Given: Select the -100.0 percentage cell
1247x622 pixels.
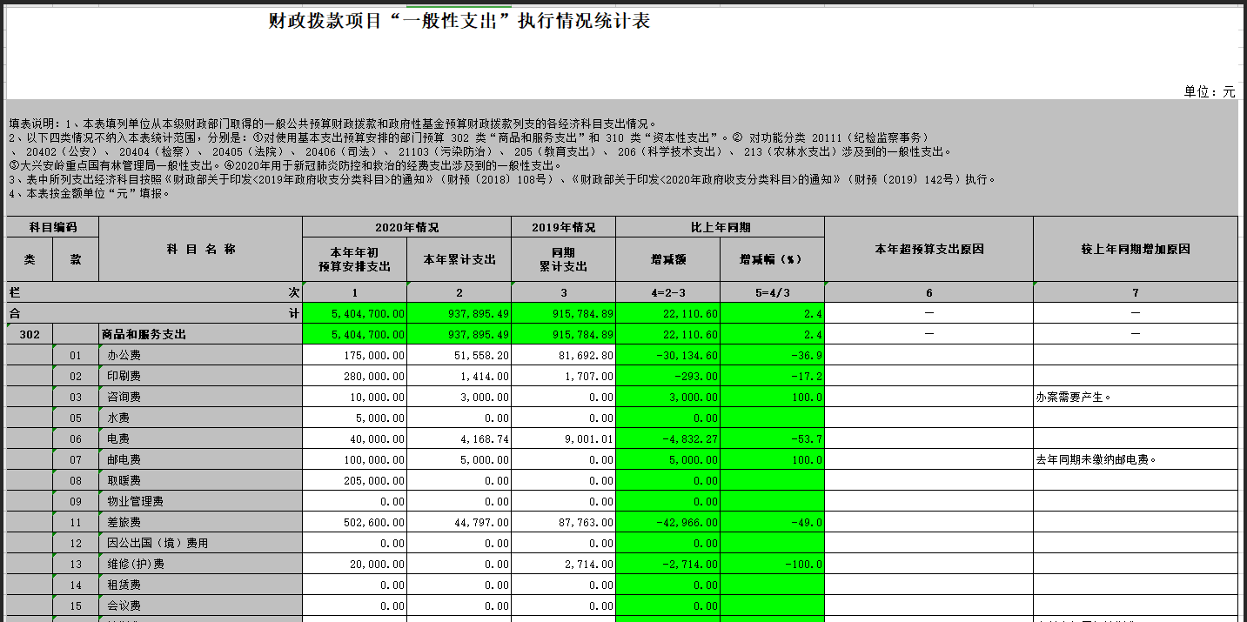Looking at the screenshot, I should 773,564.
